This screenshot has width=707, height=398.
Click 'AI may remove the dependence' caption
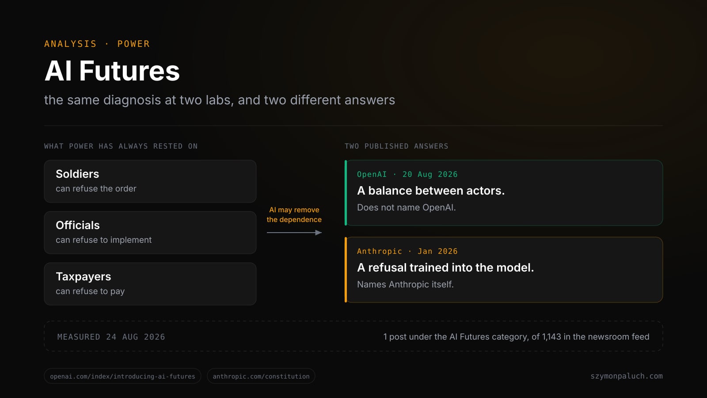[294, 214]
